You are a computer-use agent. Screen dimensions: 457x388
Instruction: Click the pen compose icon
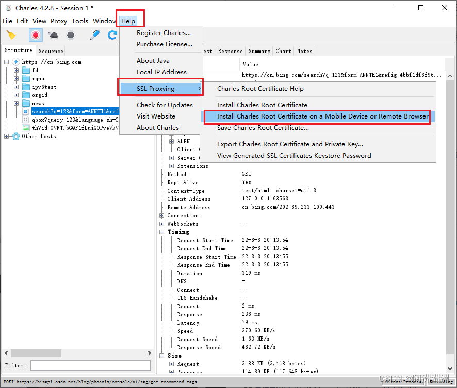pyautogui.click(x=95, y=35)
